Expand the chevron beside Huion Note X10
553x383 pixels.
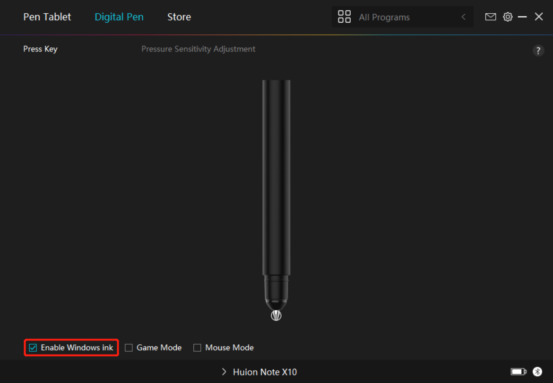coord(224,372)
